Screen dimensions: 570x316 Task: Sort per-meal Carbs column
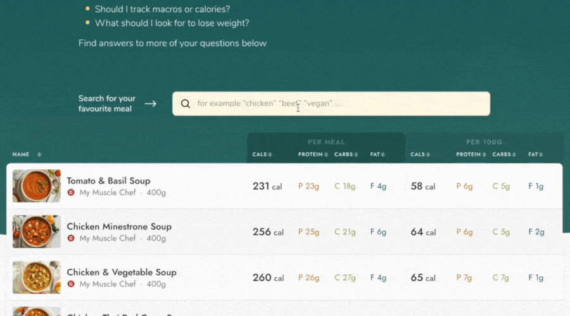tap(346, 155)
